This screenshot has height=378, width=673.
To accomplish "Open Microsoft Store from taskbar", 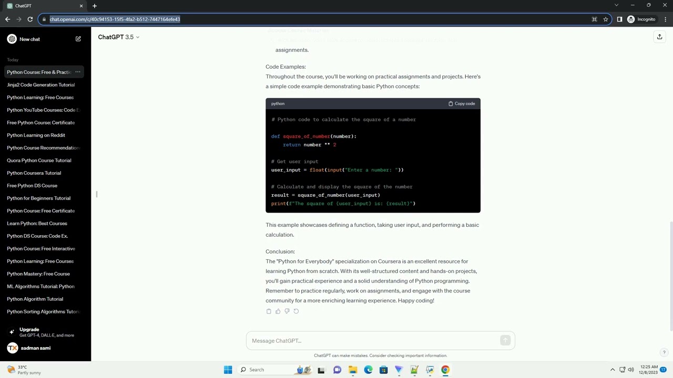I will tap(383, 370).
